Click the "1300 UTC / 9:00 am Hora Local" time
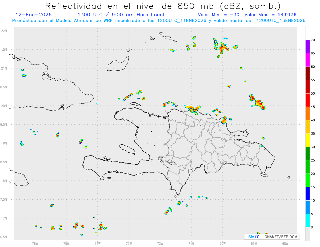The height and width of the screenshot is (247, 320). (x=121, y=15)
